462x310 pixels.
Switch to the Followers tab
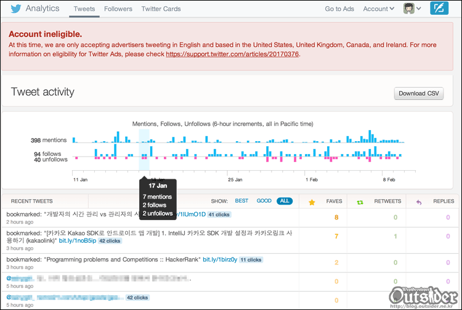point(118,9)
